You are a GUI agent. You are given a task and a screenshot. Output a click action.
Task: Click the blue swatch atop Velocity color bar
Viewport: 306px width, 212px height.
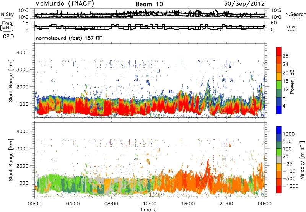pyautogui.click(x=279, y=130)
